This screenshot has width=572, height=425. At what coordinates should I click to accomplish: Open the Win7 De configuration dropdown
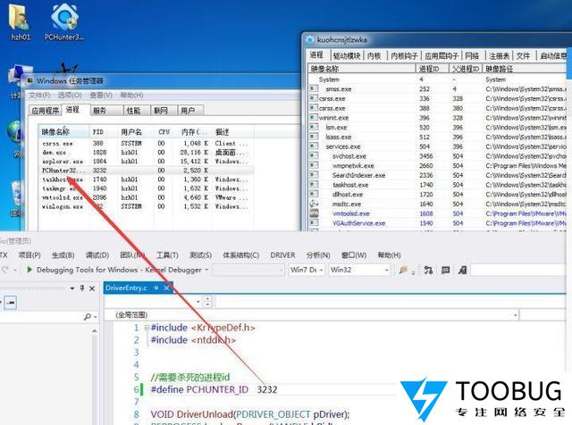321,271
